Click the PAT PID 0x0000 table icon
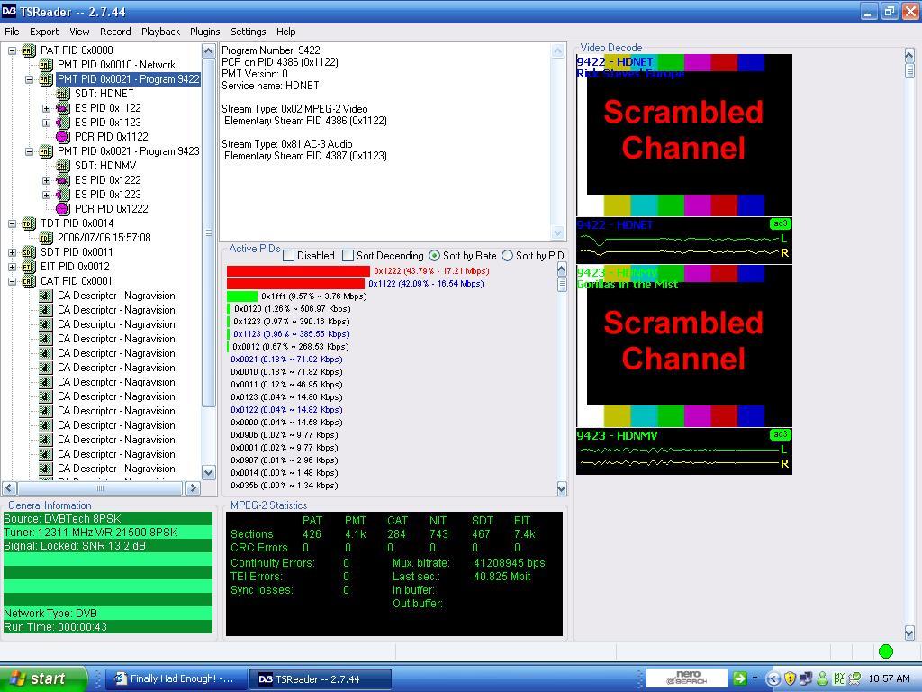 click(29, 50)
